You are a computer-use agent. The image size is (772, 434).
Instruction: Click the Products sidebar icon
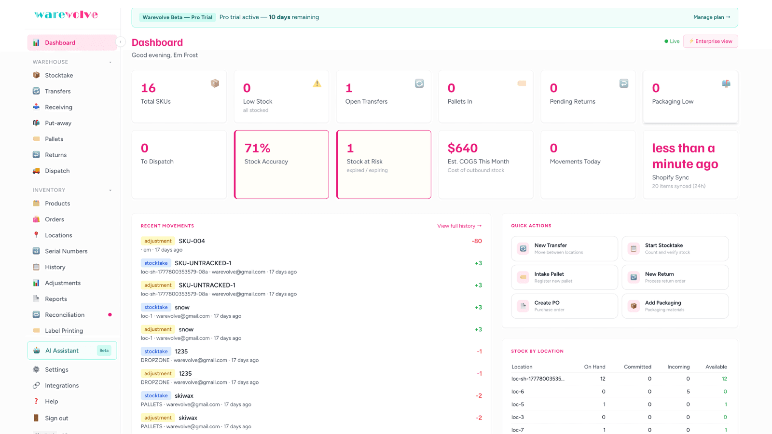click(x=36, y=203)
